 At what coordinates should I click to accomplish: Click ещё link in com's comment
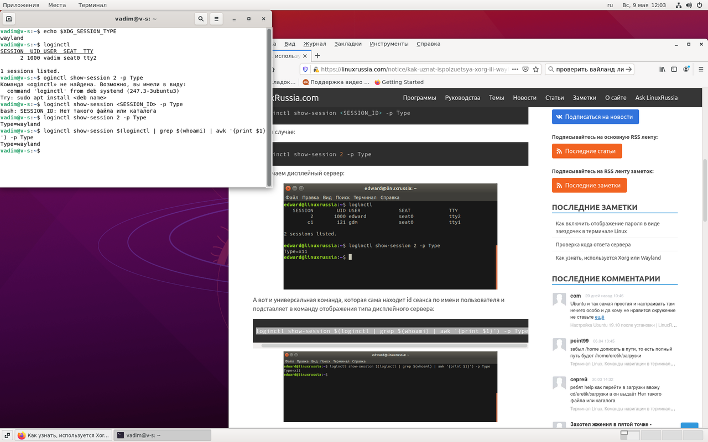(599, 318)
